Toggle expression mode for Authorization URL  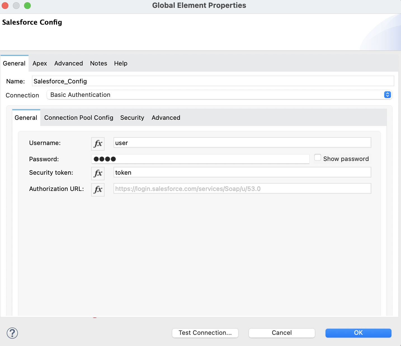(x=98, y=190)
